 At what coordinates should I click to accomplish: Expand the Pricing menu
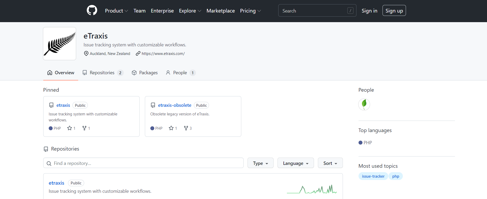pyautogui.click(x=250, y=11)
